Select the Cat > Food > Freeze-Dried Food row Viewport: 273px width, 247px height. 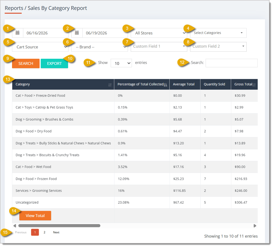click(x=135, y=95)
